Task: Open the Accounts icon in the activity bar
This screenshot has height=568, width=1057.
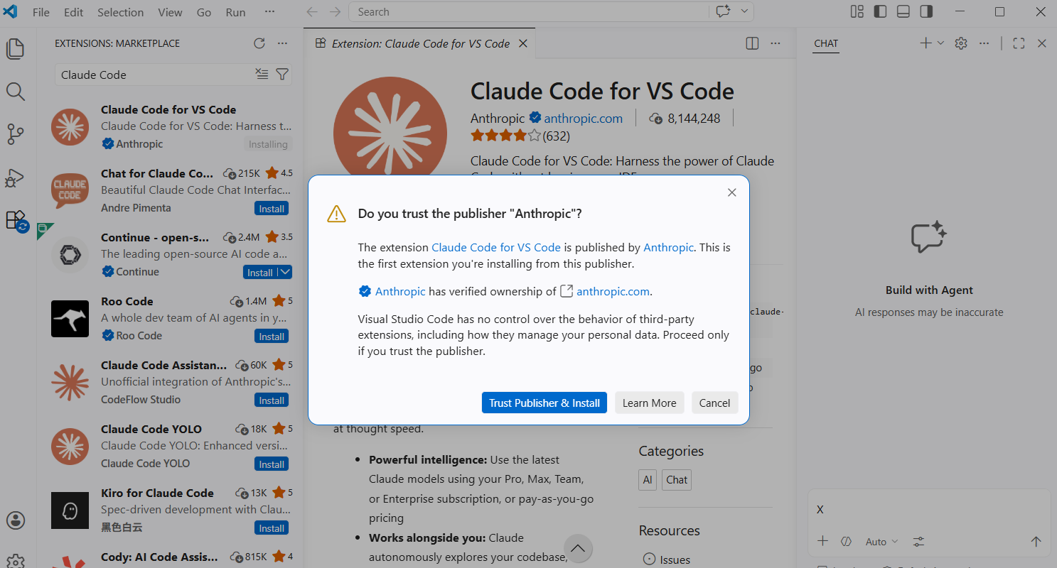Action: pyautogui.click(x=16, y=520)
